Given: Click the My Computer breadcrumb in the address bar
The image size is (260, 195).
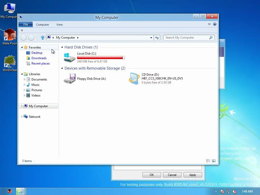Looking at the screenshot, I should (x=66, y=38).
